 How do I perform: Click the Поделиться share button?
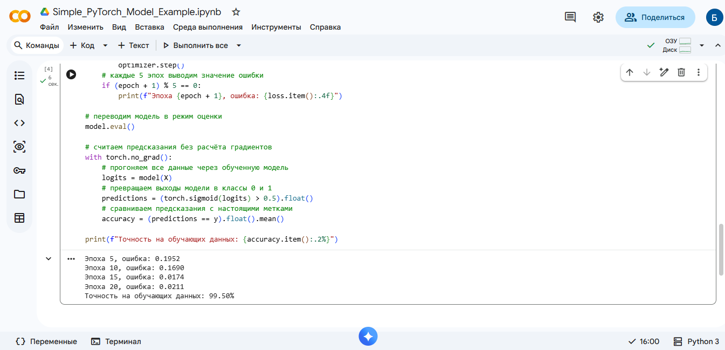point(655,17)
